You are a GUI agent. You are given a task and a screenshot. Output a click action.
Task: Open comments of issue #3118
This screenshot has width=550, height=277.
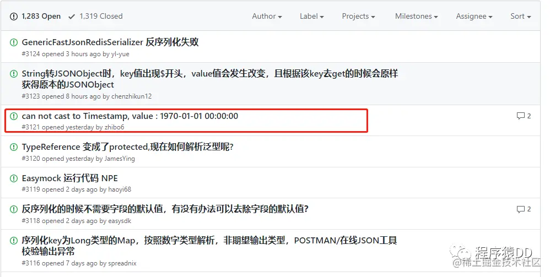524,209
